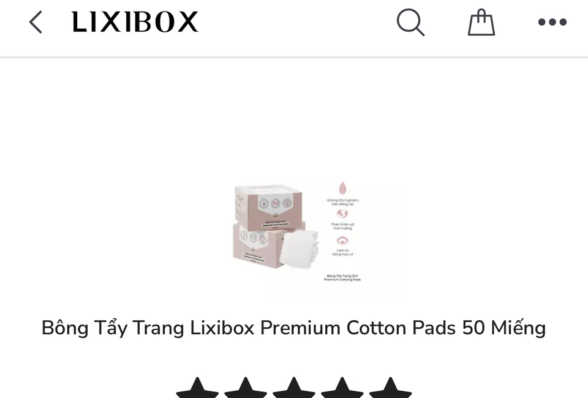This screenshot has width=588, height=398.
Task: Tap the pink droplet cruelty-free icon
Action: (342, 189)
